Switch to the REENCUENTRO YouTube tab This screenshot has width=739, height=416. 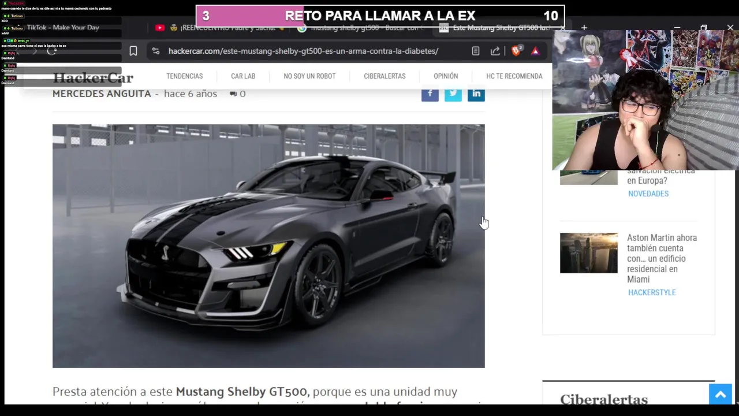(x=219, y=27)
